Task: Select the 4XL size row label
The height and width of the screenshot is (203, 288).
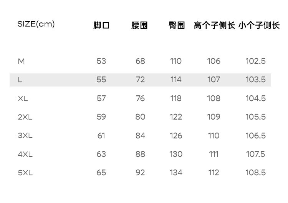Action: point(25,154)
